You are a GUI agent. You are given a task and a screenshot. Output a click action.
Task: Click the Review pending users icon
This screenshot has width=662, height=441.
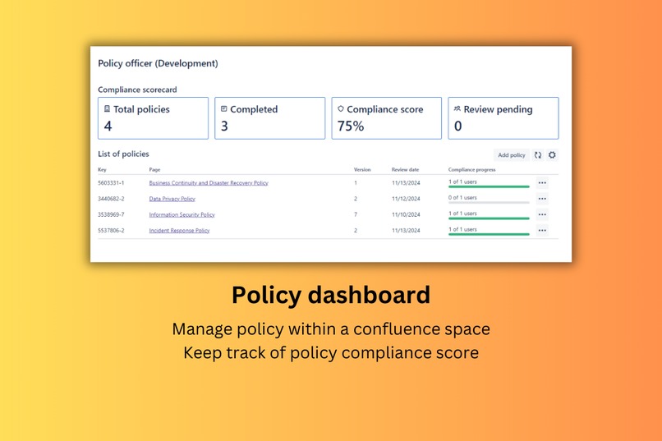tap(457, 109)
